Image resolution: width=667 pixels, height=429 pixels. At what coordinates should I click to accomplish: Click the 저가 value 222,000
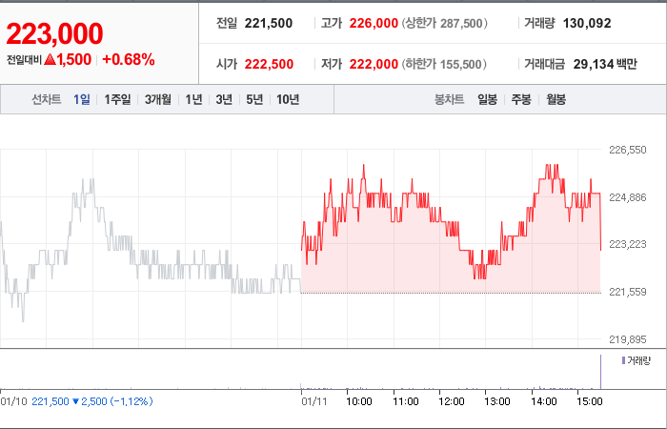point(374,64)
